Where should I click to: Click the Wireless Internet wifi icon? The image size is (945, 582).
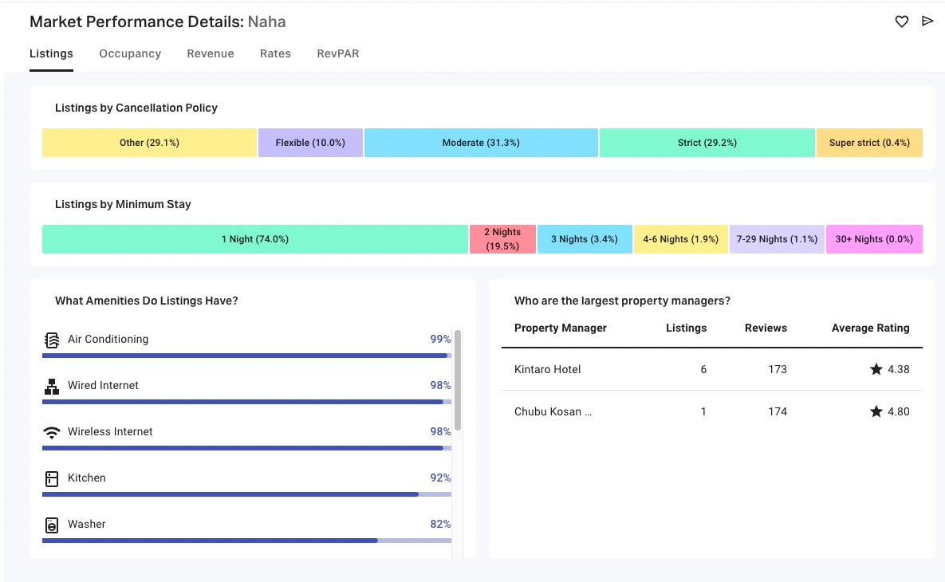pyautogui.click(x=52, y=432)
